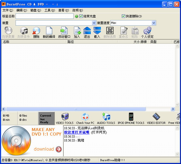Open the 装置速度 Max speed dropdown

coord(154,23)
